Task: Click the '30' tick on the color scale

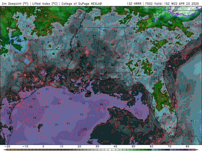Action: click(x=97, y=146)
